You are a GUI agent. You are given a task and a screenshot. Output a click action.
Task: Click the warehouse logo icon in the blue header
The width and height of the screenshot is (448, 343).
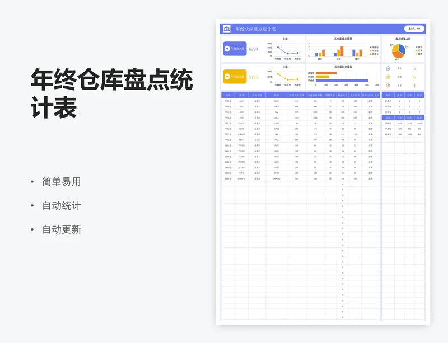tap(227, 29)
